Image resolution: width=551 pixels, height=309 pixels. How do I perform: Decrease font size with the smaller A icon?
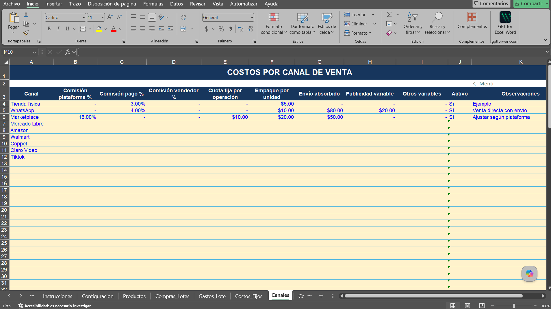(119, 17)
